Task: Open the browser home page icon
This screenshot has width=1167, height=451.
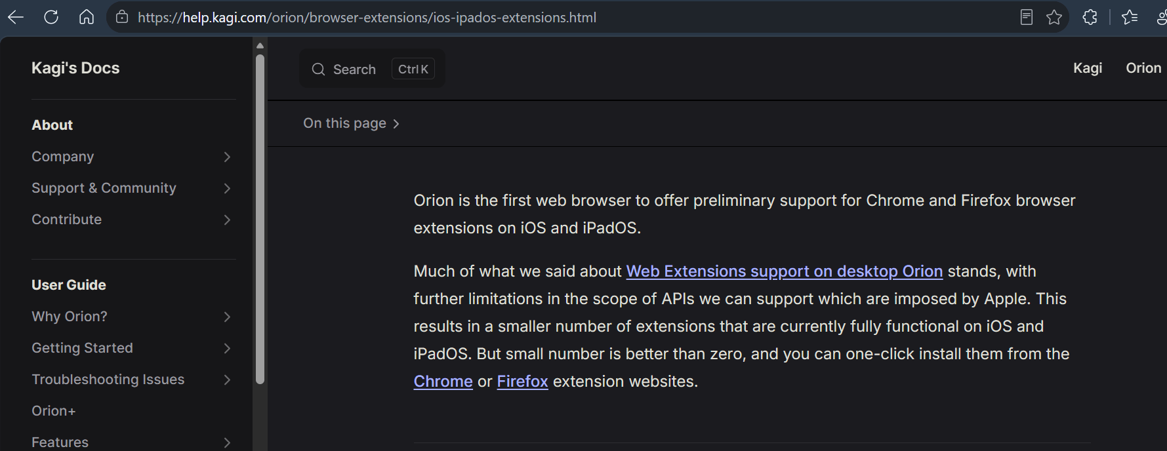Action: pyautogui.click(x=87, y=18)
